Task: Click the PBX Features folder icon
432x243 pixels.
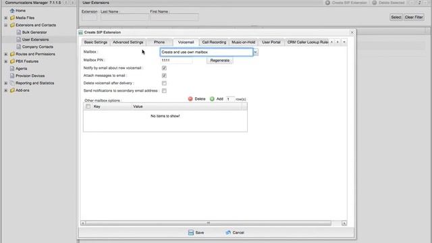Action: coord(12,61)
